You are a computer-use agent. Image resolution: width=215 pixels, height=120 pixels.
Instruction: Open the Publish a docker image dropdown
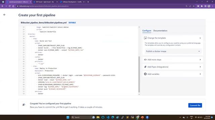[173, 51]
